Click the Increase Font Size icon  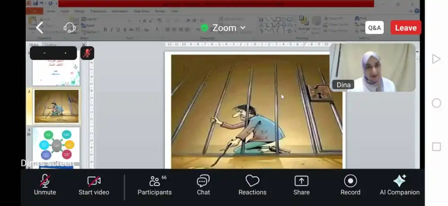144,21
